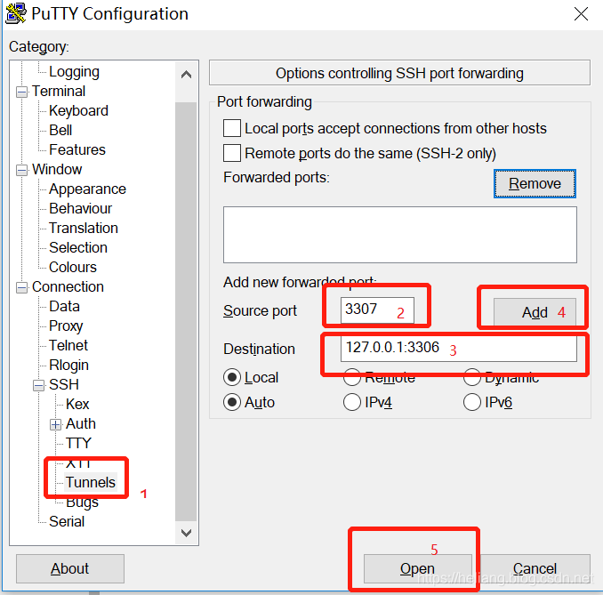Select Rlogin in category tree
This screenshot has height=595, width=603.
(x=68, y=365)
